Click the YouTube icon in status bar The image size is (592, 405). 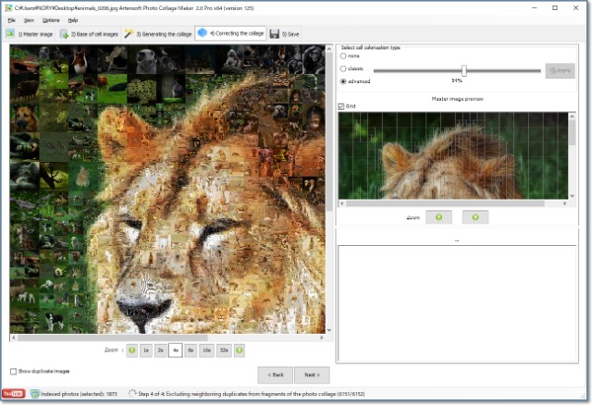coord(13,394)
